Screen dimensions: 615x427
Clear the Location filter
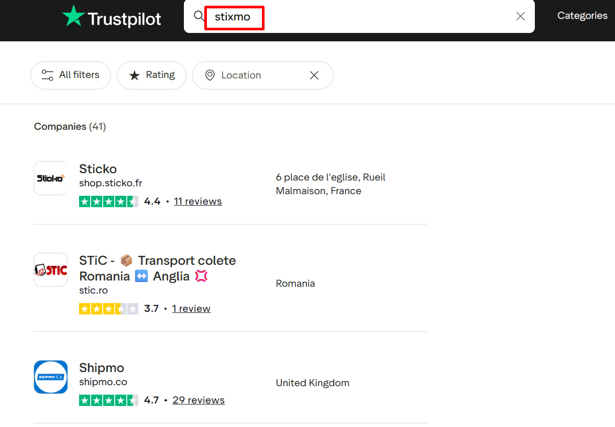coord(314,75)
